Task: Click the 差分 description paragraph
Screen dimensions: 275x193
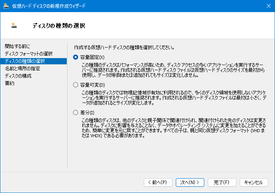Action: click(x=174, y=128)
